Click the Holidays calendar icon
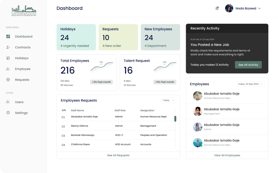The height and width of the screenshot is (173, 278). (8, 58)
